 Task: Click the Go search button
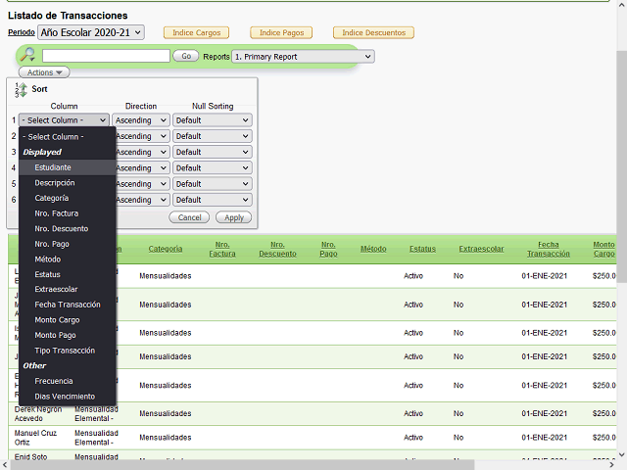[186, 56]
